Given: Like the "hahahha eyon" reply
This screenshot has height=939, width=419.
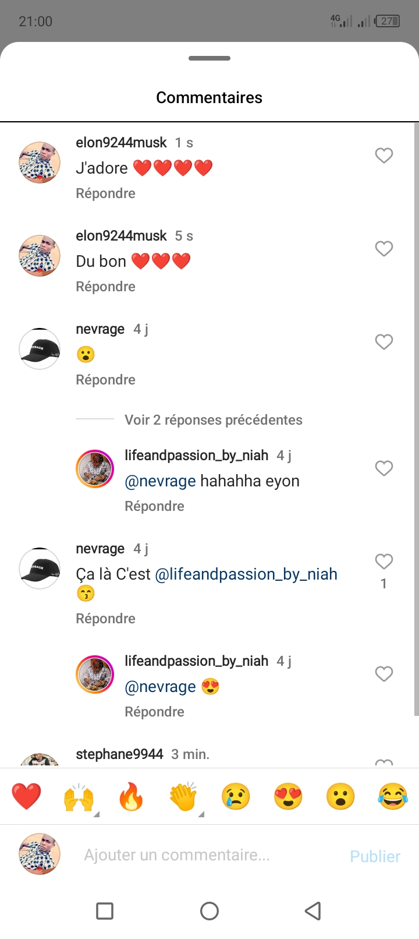Looking at the screenshot, I should tap(384, 468).
